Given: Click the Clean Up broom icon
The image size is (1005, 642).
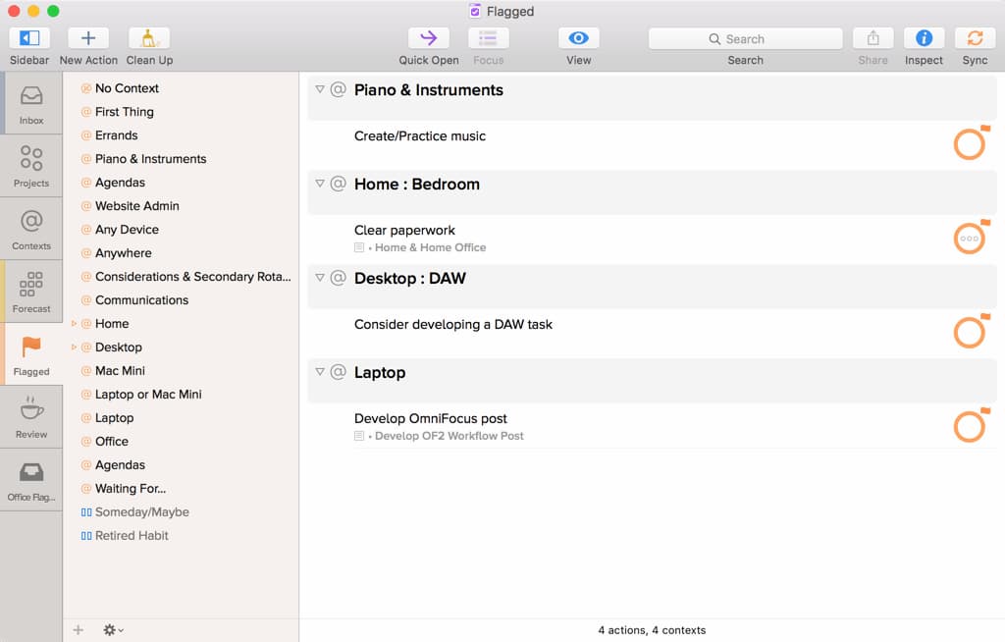Looking at the screenshot, I should 149,38.
